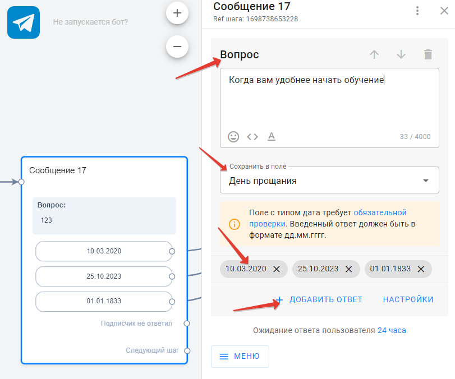
Task: Delete the Вопрос block via trash icon
Action: (x=428, y=54)
